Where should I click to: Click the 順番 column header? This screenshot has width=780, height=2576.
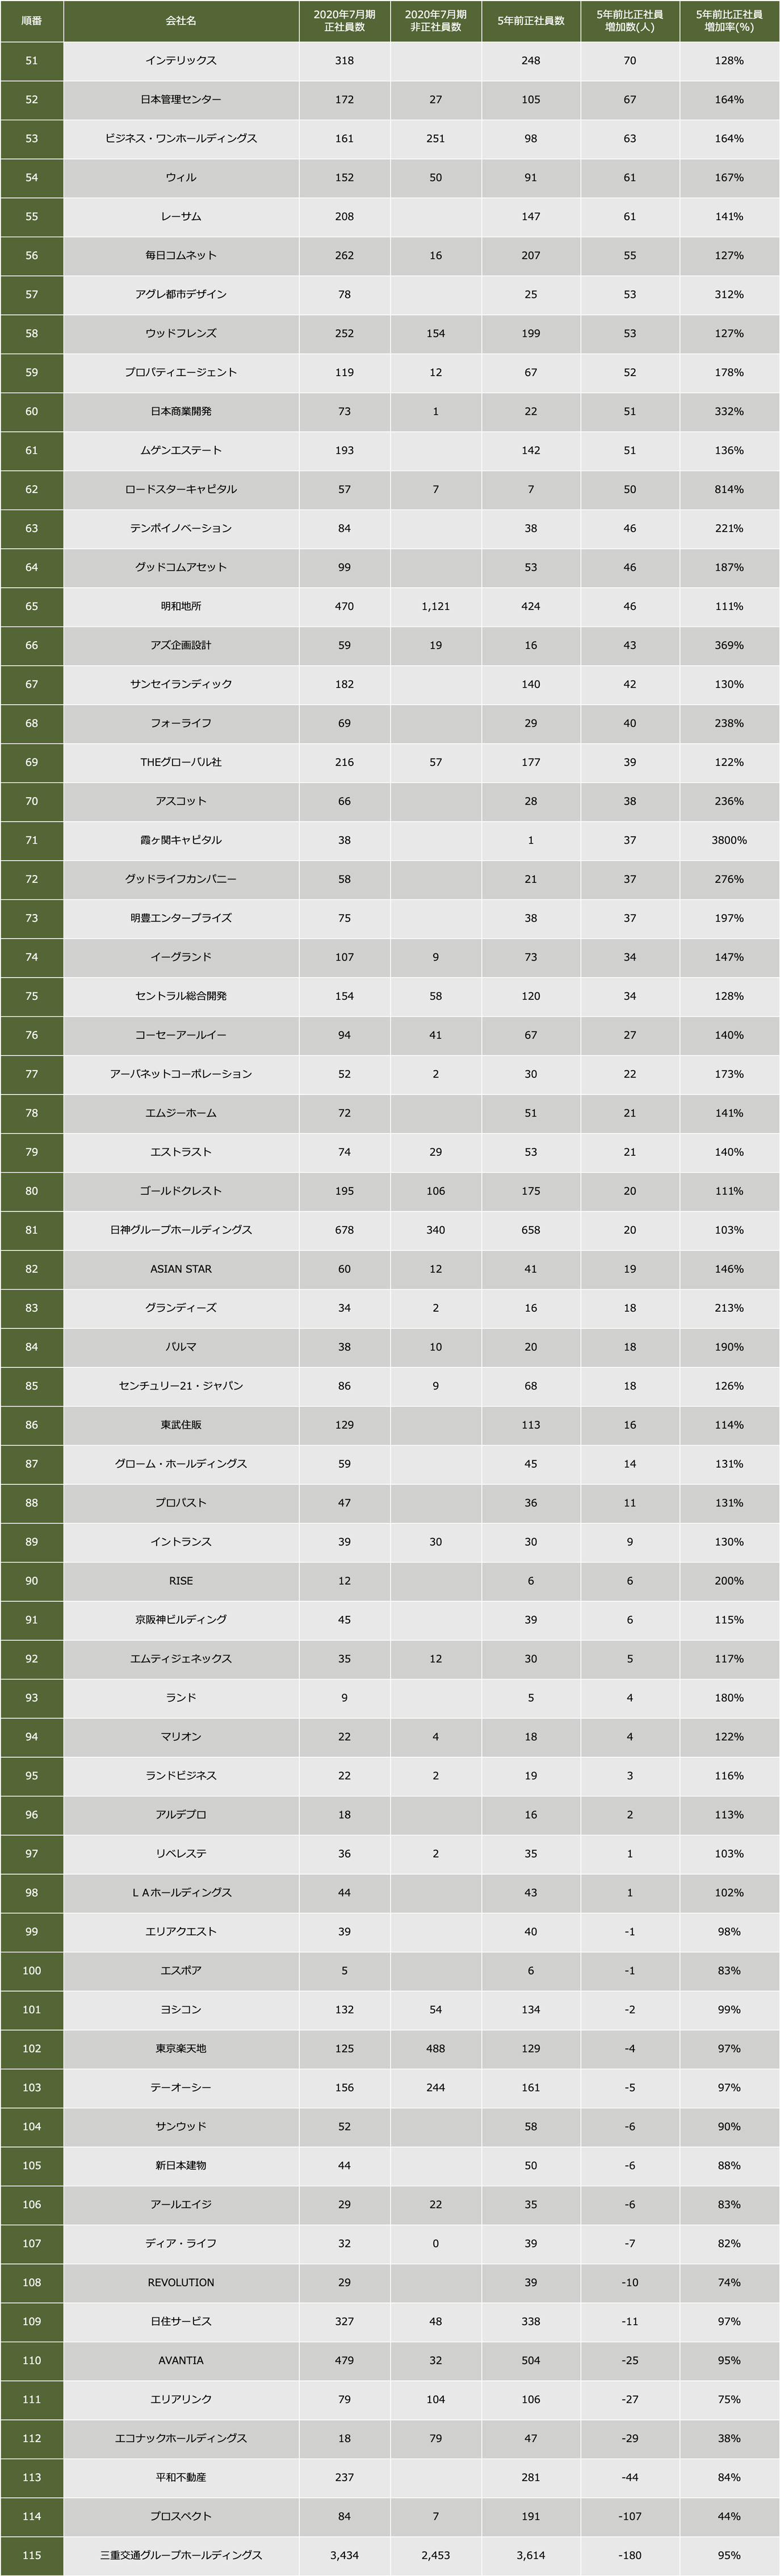(x=31, y=21)
